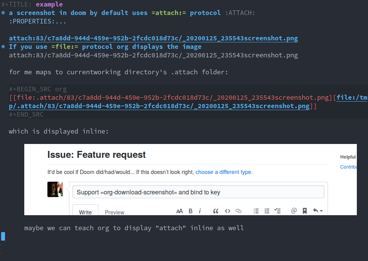Open the attach: screenshot link
The image size is (368, 261).
point(153,38)
